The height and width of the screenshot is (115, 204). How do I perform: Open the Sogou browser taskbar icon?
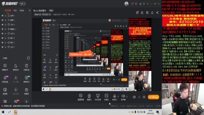tap(9, 112)
